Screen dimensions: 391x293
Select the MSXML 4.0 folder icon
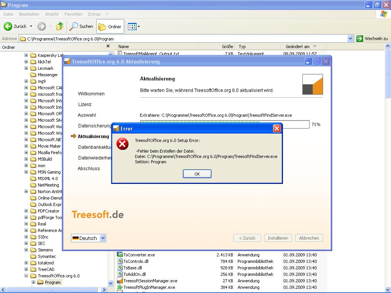pos(33,179)
